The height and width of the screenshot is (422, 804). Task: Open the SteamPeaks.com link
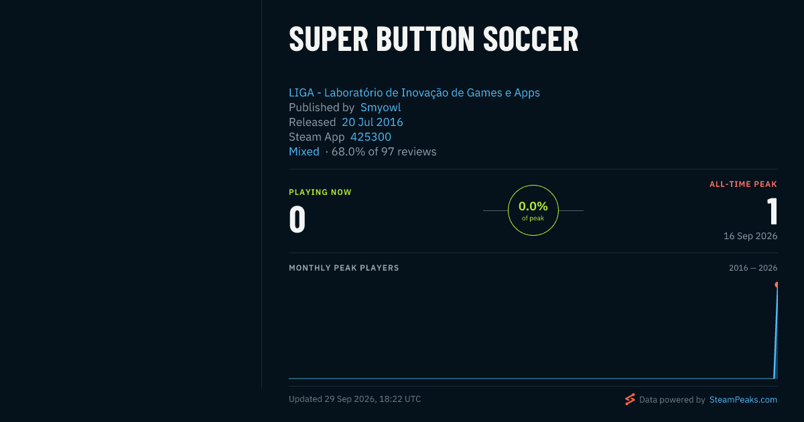(x=743, y=399)
